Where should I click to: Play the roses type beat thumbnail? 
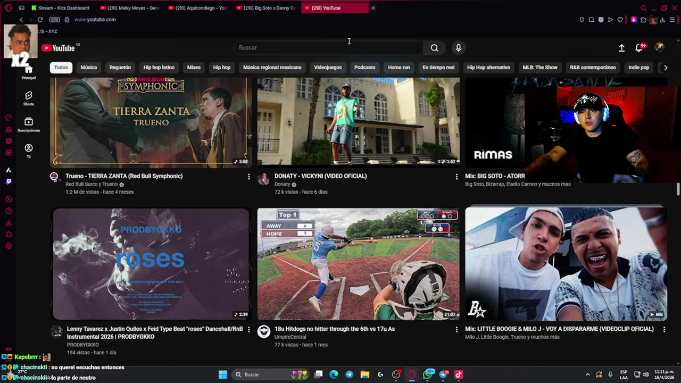151,264
